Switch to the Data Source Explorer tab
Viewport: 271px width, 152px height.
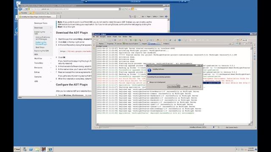tap(130, 44)
